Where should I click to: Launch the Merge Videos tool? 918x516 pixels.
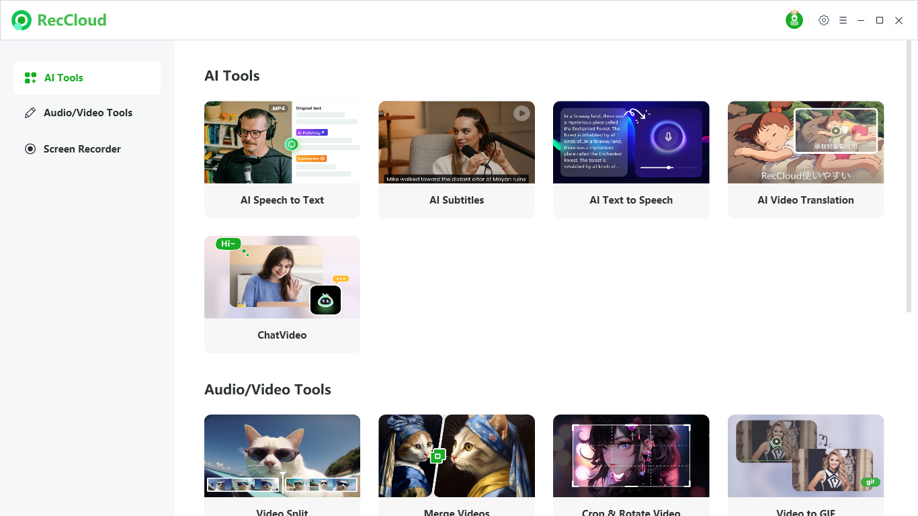456,464
